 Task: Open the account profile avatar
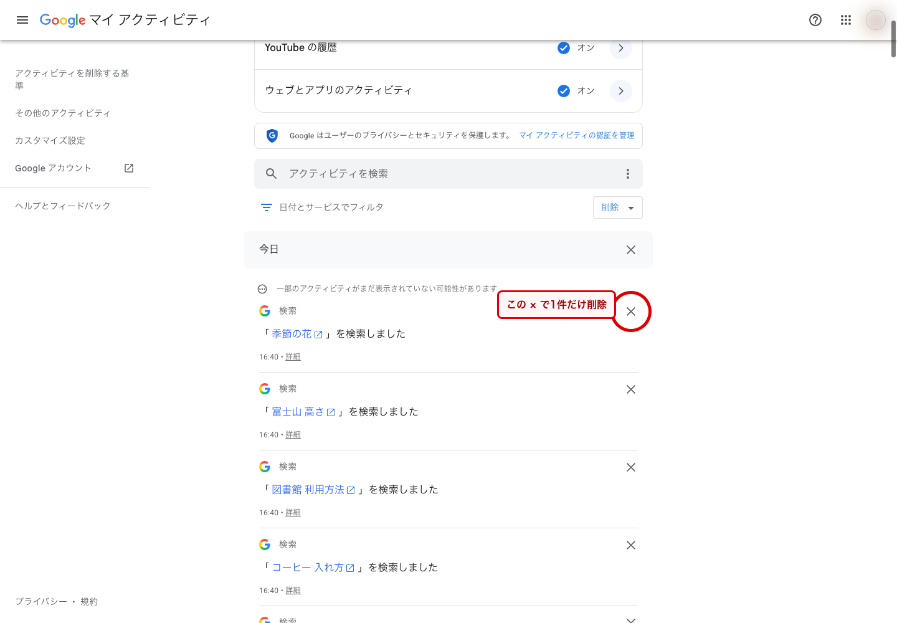[875, 20]
